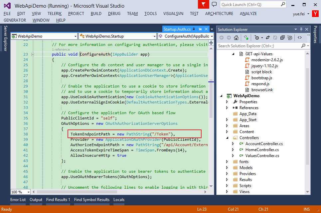
Task: Click the Quick Launch magnifier icon
Action: click(x=283, y=4)
